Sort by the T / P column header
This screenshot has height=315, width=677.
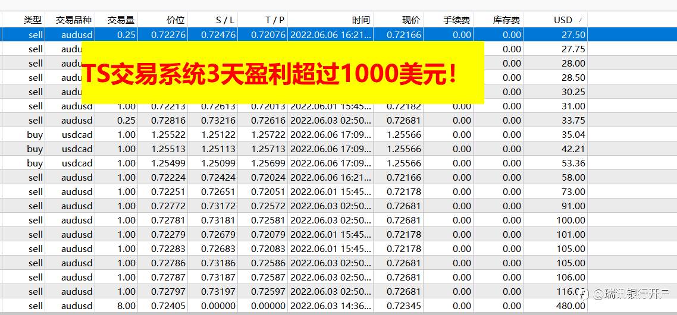(x=275, y=20)
